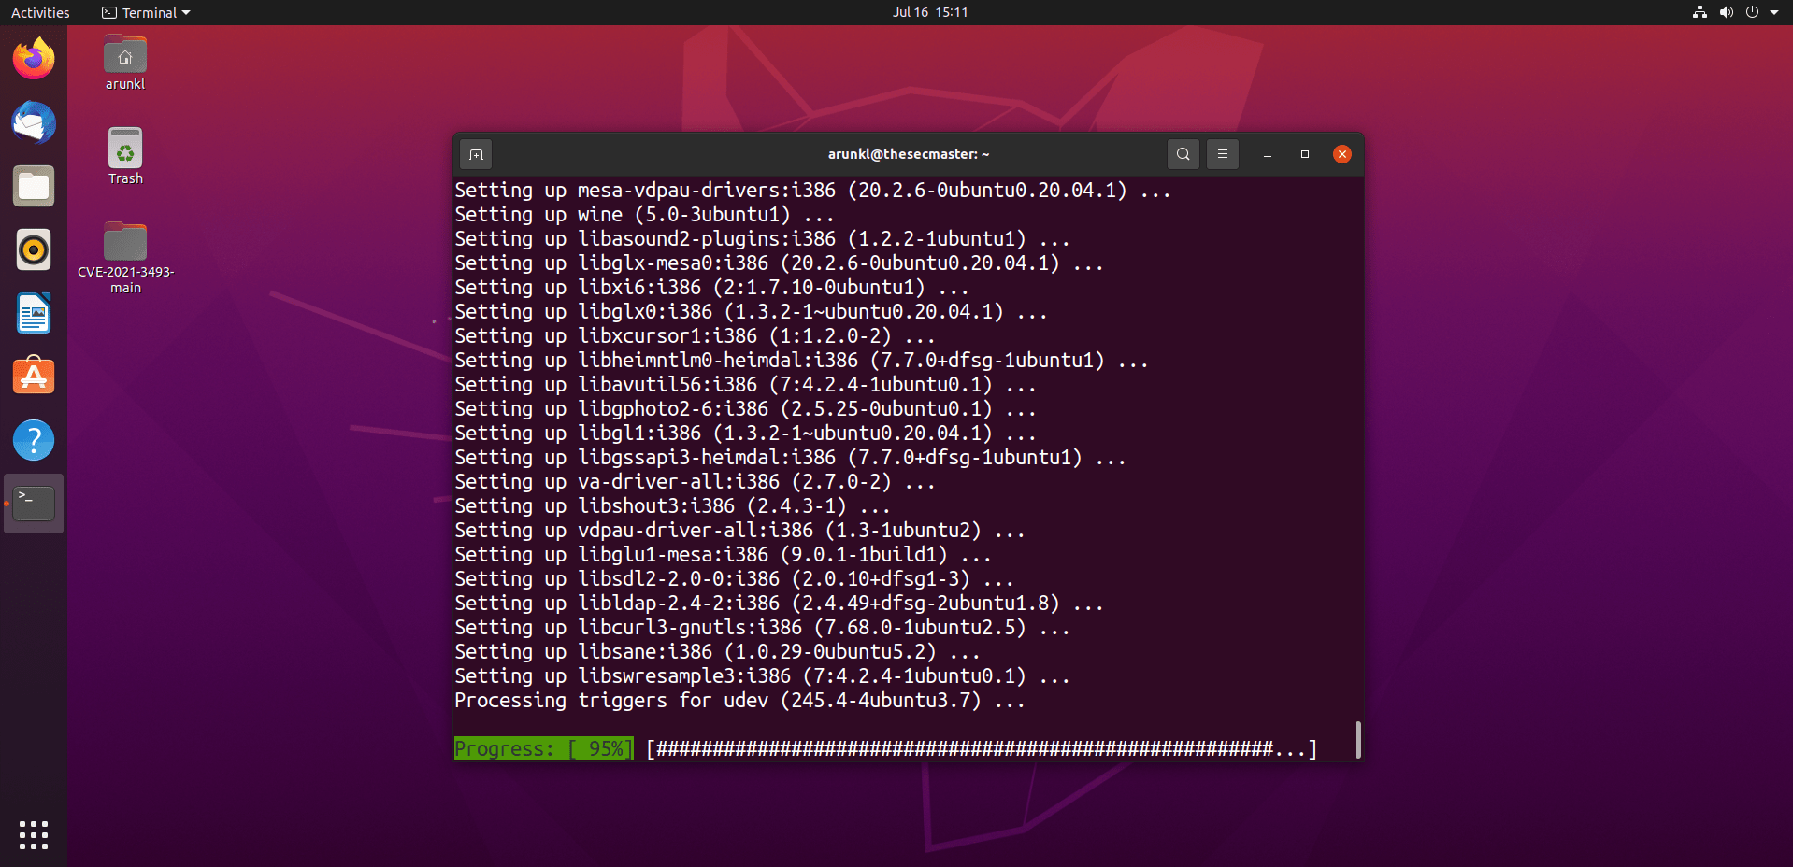This screenshot has width=1793, height=867.
Task: Click the libldap-2.4-2:i386 line
Action: (780, 603)
